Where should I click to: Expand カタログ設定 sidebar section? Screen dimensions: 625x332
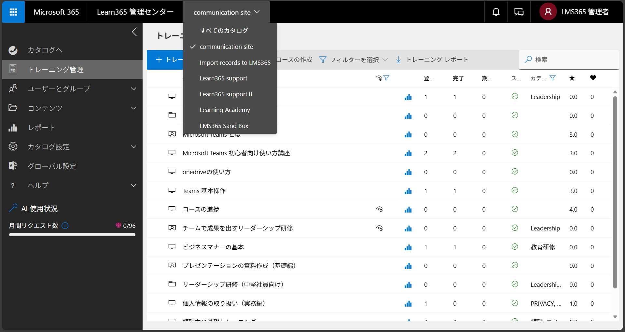[x=133, y=147]
